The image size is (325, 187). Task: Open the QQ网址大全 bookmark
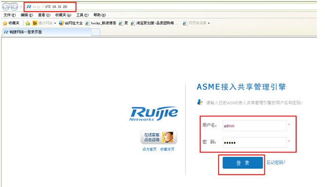[x=71, y=23]
